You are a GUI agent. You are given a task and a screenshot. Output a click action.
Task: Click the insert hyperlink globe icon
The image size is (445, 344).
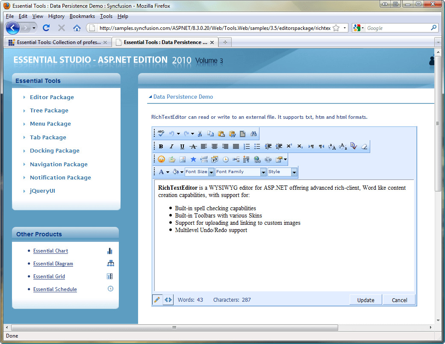257,159
